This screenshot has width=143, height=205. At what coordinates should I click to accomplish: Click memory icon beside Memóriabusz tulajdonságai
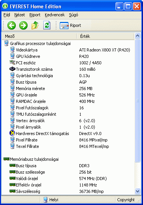[x=6, y=159]
